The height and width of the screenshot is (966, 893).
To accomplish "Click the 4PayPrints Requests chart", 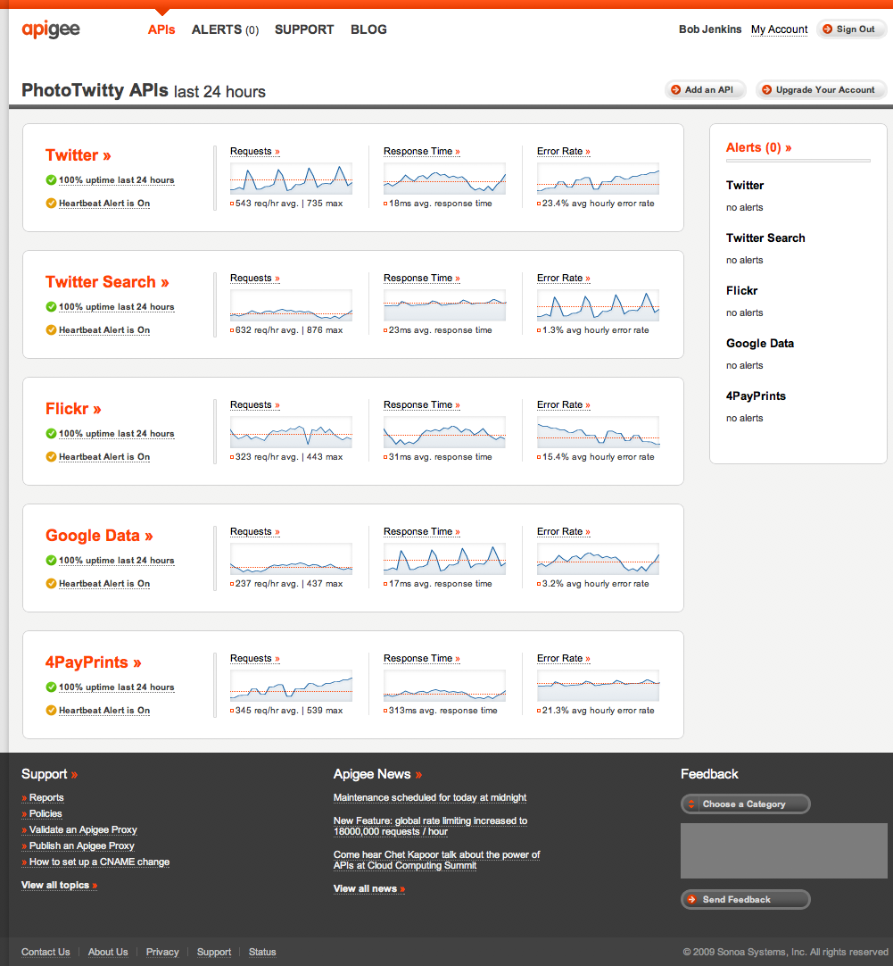I will [x=291, y=686].
